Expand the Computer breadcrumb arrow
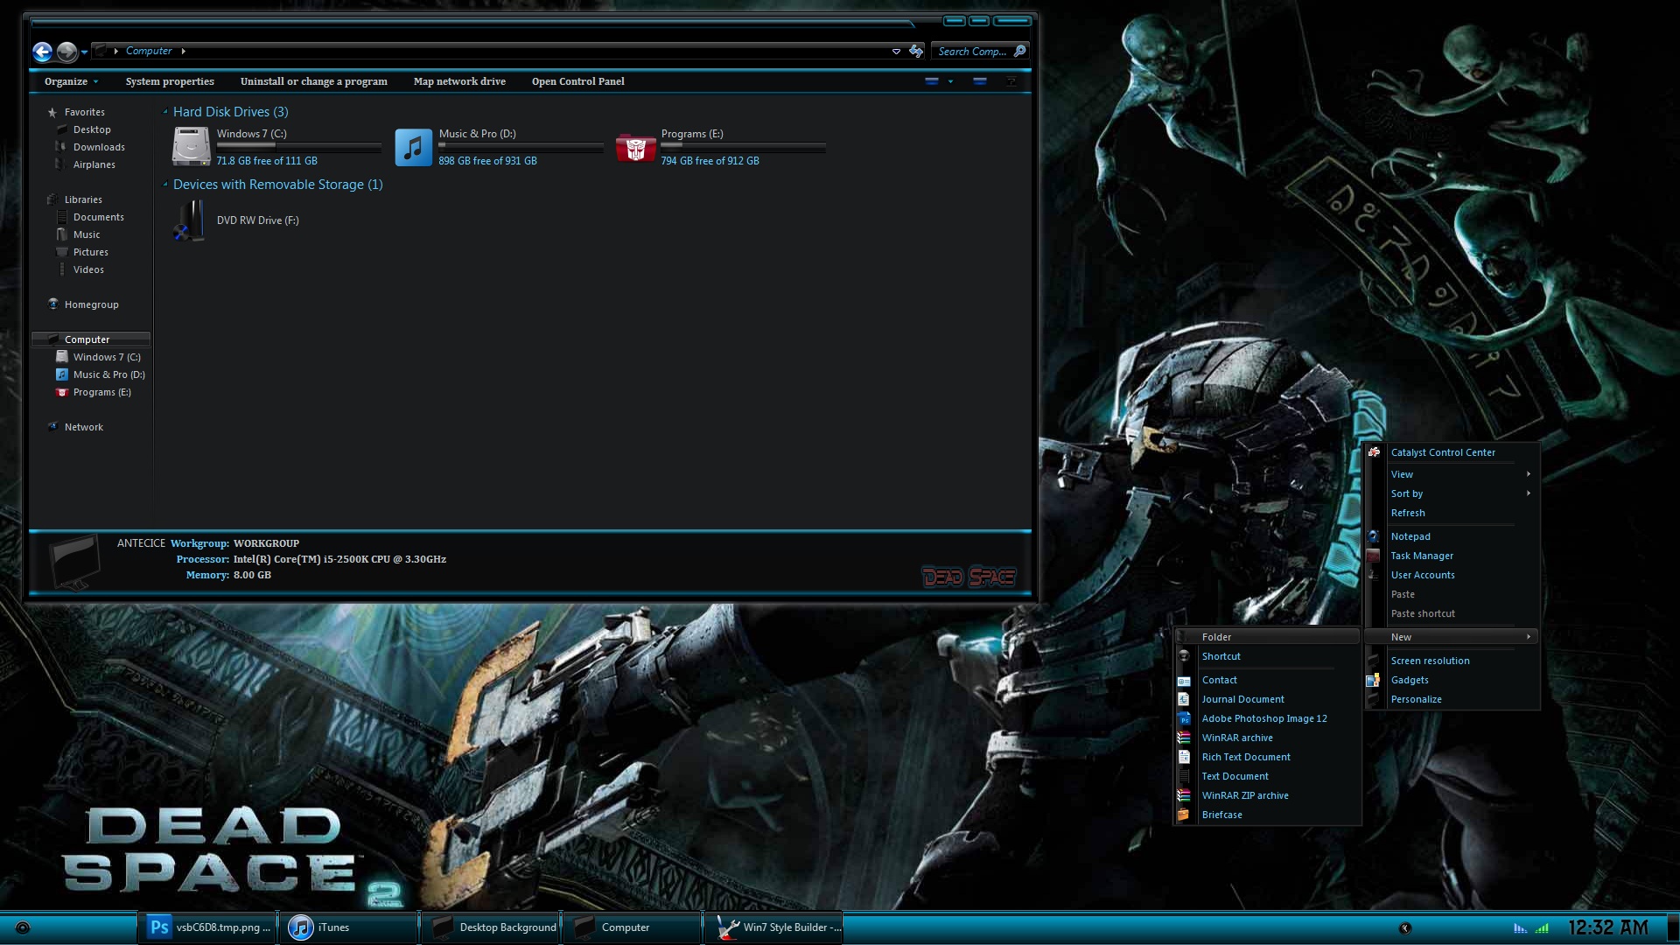 pos(183,52)
